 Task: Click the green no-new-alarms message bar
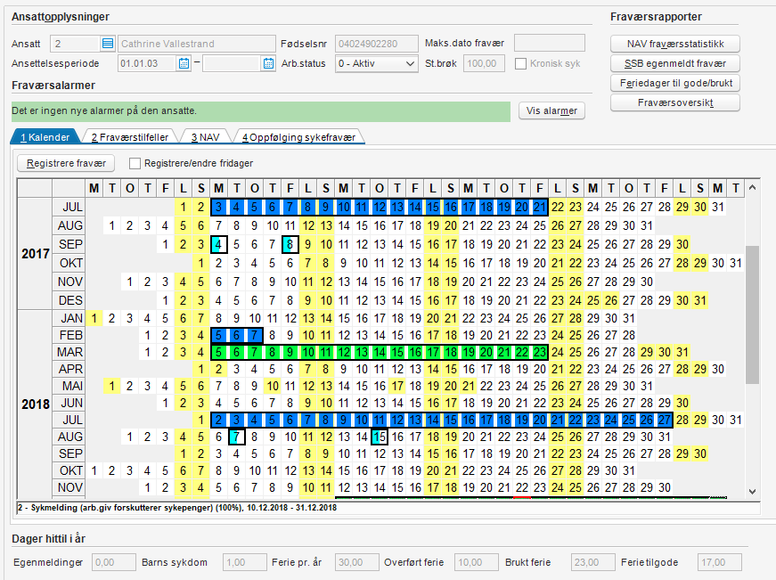(x=261, y=111)
